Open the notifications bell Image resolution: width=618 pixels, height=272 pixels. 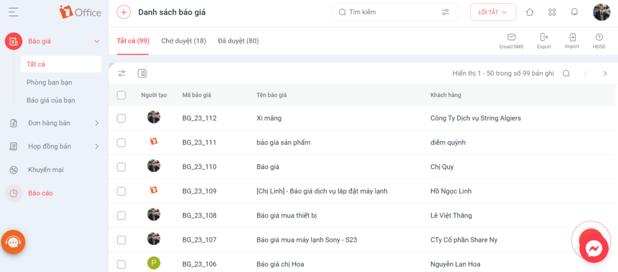point(575,12)
